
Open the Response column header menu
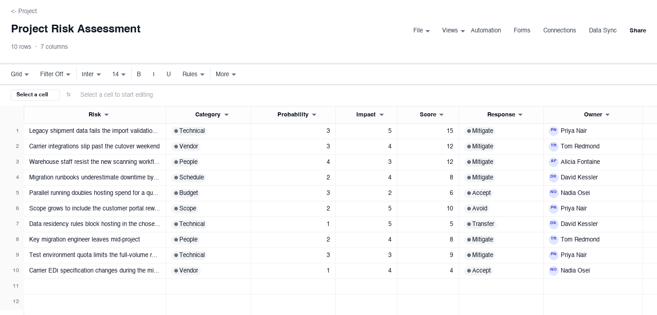[520, 115]
